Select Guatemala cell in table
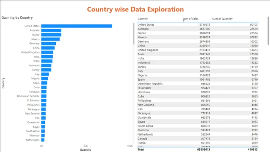The height and width of the screenshot is (152, 270). [x=144, y=117]
